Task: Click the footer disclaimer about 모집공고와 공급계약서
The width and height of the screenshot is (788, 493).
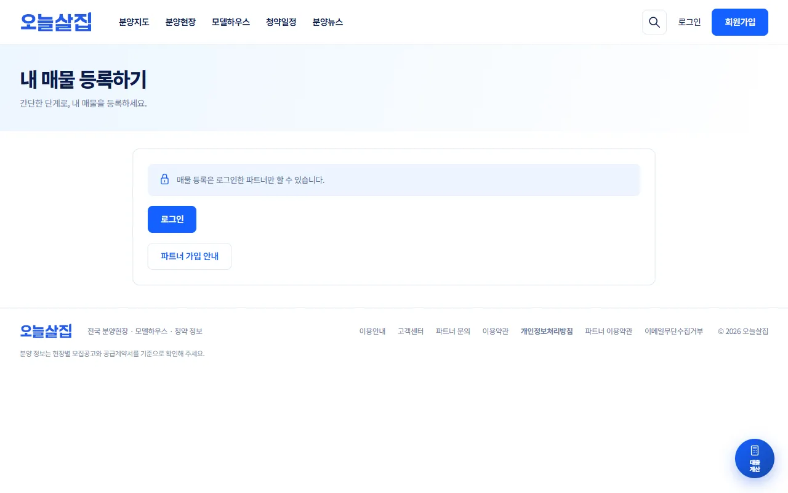Action: (112, 354)
